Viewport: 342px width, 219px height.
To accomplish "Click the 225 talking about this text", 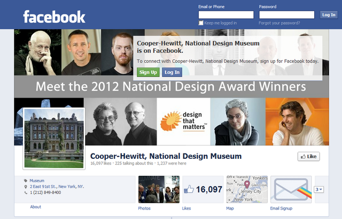I will pyautogui.click(x=134, y=164).
